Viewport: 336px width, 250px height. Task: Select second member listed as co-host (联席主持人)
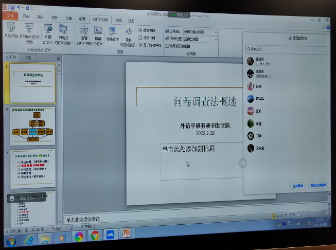287,74
